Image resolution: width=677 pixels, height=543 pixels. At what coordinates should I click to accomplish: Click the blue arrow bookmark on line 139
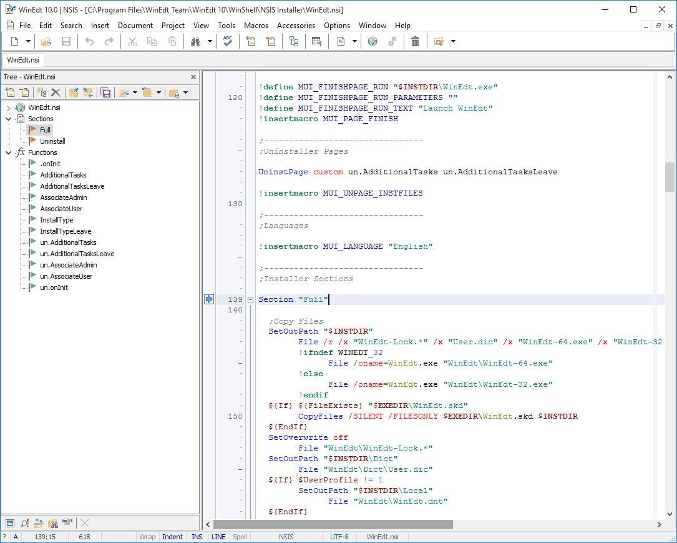(209, 299)
